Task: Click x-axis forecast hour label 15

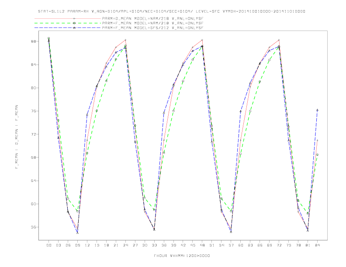Action: point(97,245)
